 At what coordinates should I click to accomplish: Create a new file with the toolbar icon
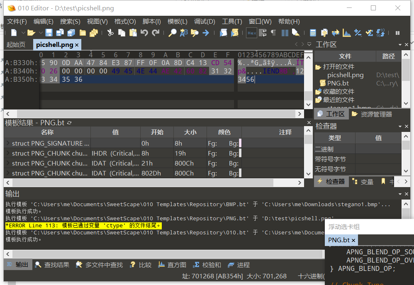(14, 33)
